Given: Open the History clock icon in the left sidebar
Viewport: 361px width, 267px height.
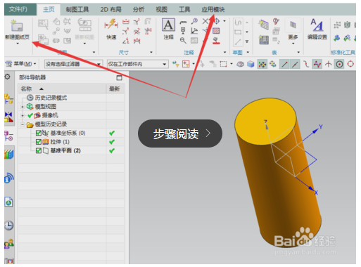Looking at the screenshot, I should [8, 225].
